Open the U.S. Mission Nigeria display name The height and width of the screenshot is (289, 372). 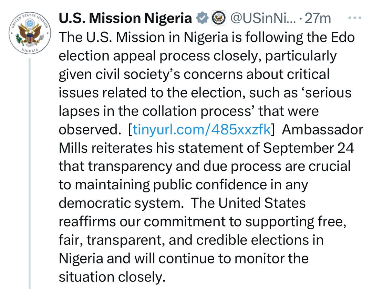[125, 18]
